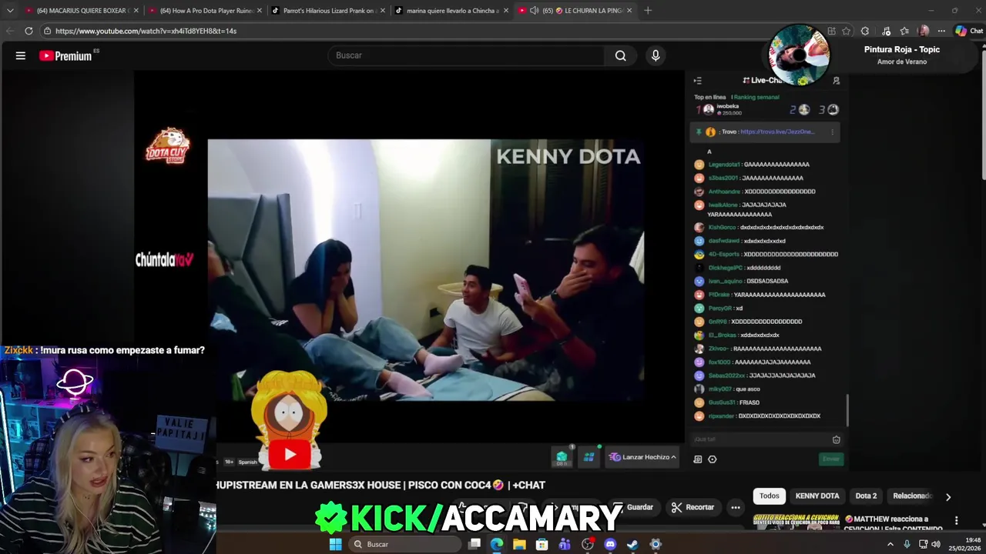Bookmark this page with the star icon
Screen dimensions: 986x554
tap(846, 31)
